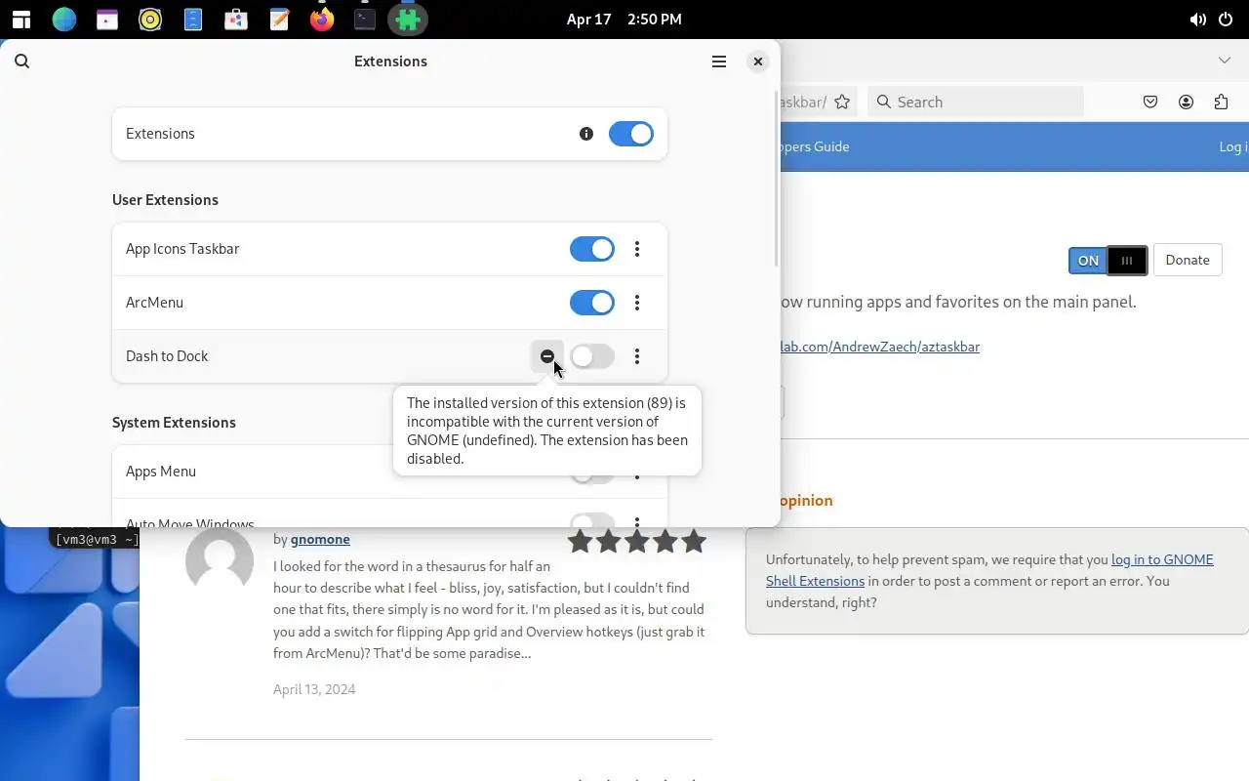1249x781 pixels.
Task: Click gnomone's reviewer avatar image
Action: [x=220, y=561]
